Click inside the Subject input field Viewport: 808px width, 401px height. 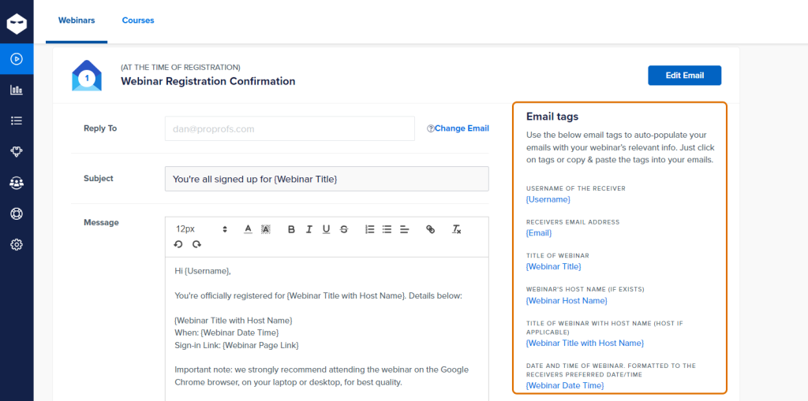[x=327, y=179]
